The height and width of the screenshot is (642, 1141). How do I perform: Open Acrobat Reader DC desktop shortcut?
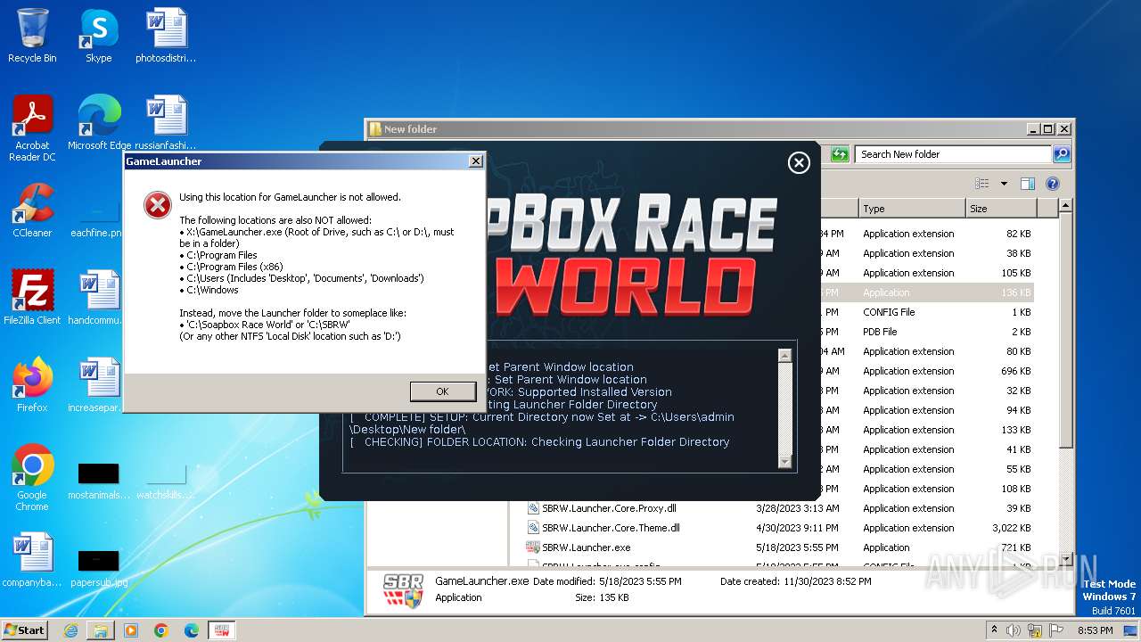(32, 128)
